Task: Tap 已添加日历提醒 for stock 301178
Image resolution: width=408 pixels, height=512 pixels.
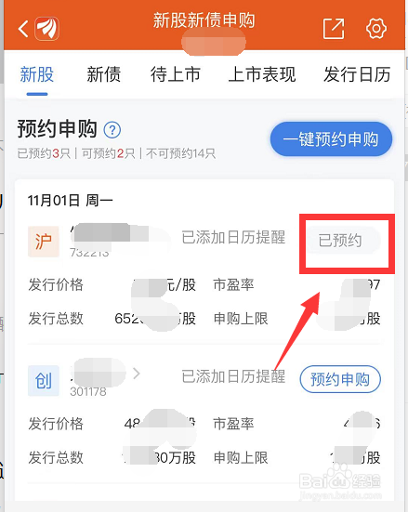Action: 233,376
